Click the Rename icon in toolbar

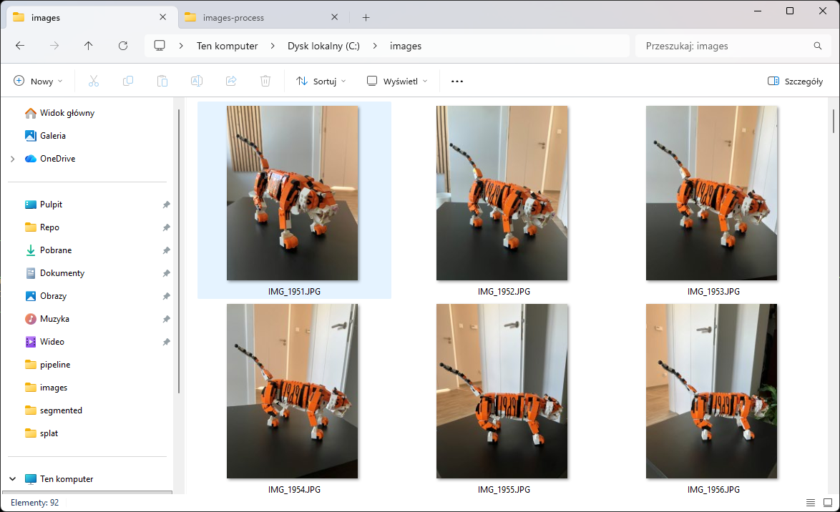(197, 81)
